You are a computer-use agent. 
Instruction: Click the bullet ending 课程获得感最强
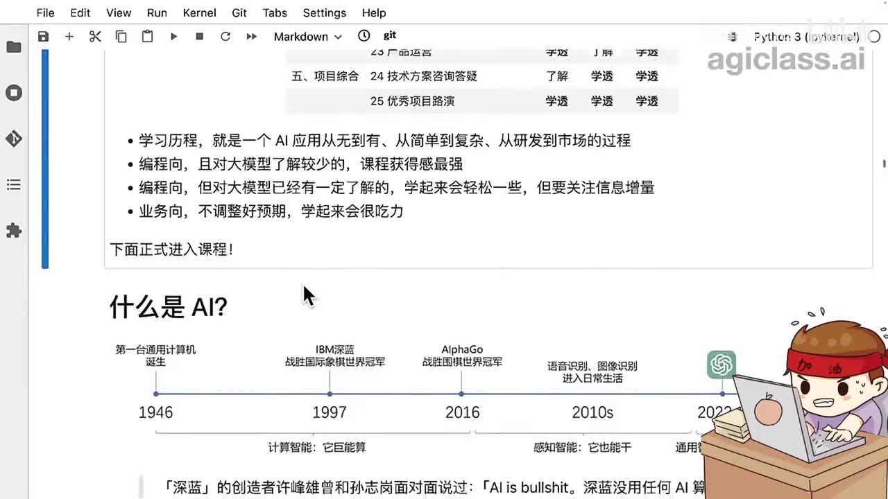coord(300,164)
